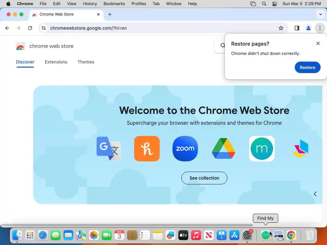Click the Google Translate extension icon
Screen dimensions: 327x245
[x=109, y=149]
